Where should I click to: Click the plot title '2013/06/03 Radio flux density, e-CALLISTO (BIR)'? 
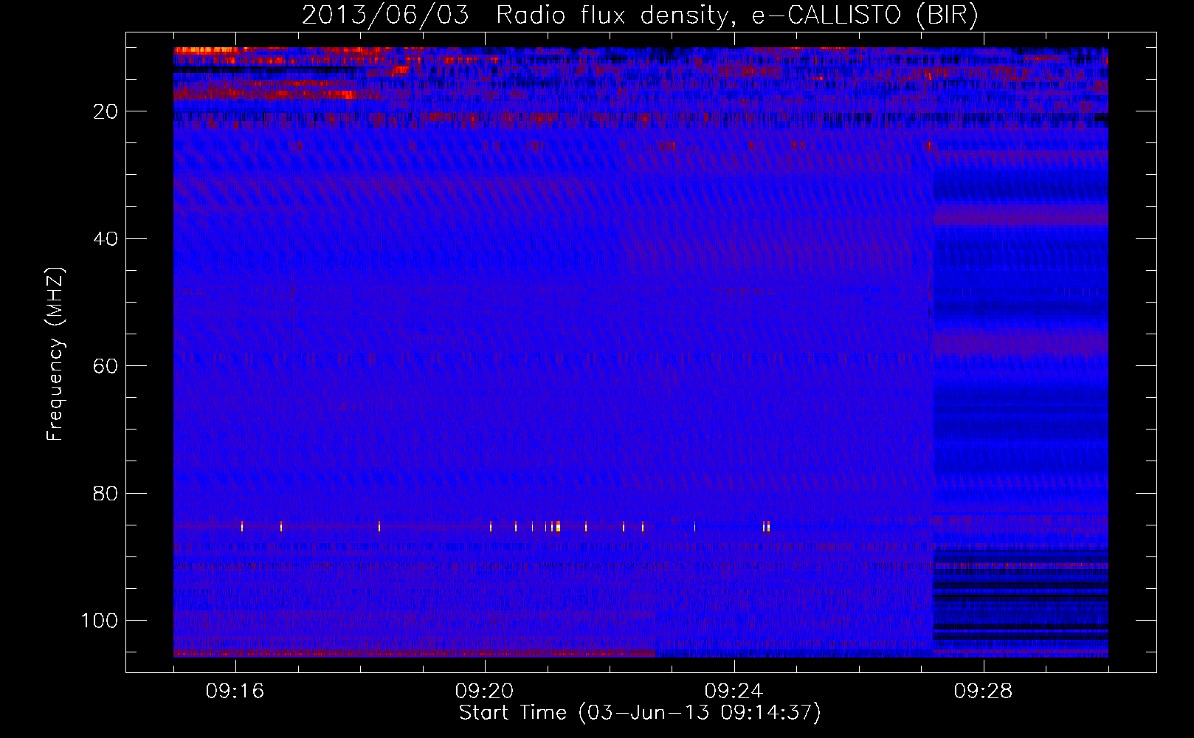click(640, 15)
